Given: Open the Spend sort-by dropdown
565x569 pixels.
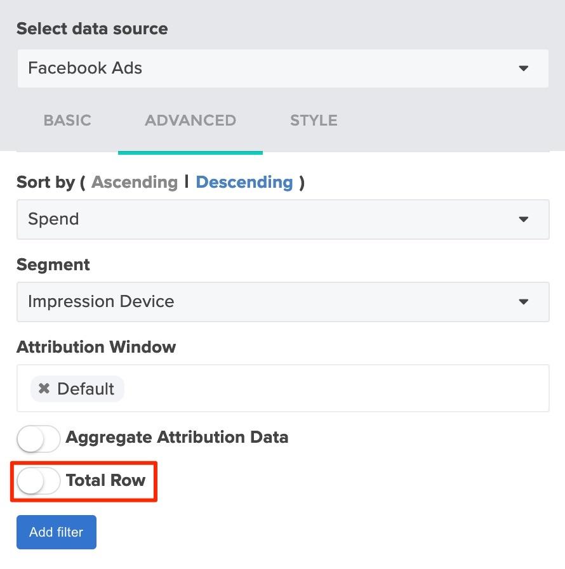Looking at the screenshot, I should (x=283, y=219).
